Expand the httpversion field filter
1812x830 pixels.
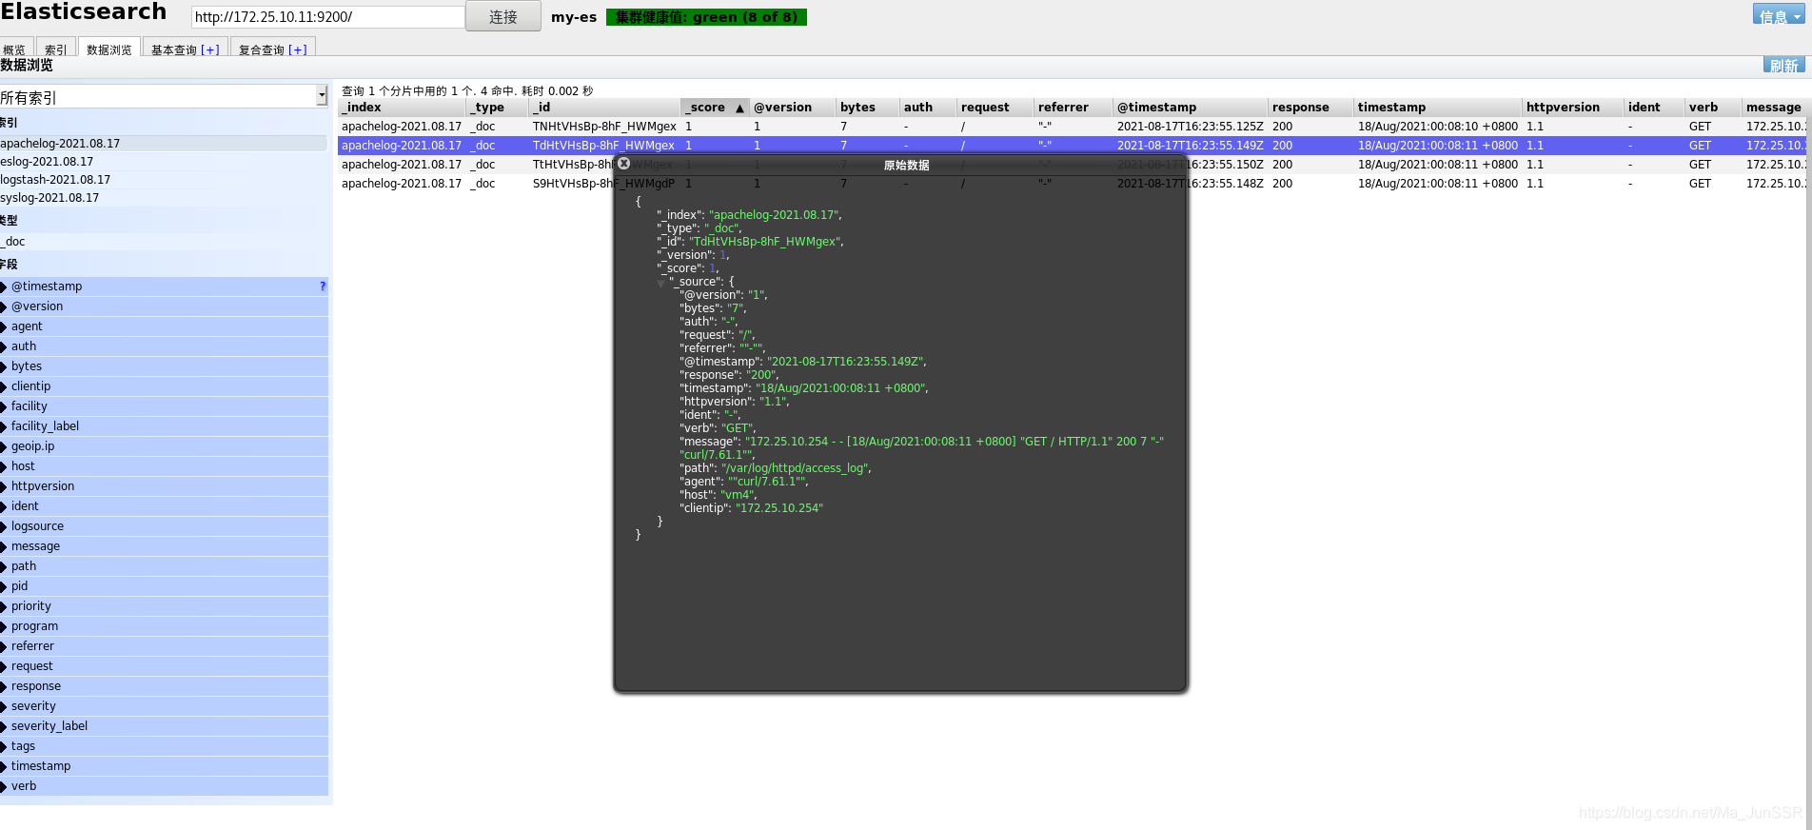tap(164, 486)
